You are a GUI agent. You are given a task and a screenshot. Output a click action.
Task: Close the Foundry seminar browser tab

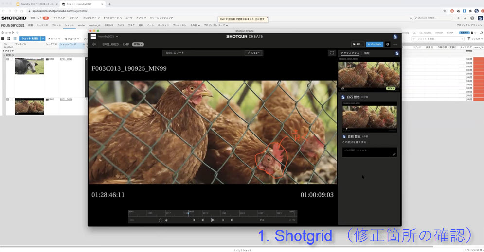(57, 4)
